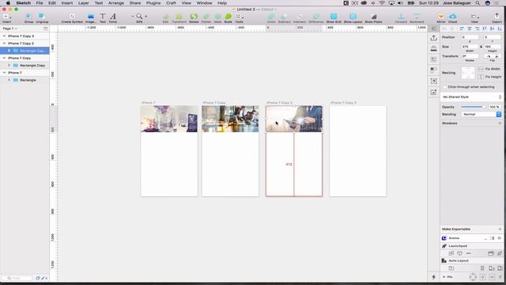506x285 pixels.
Task: Check Click-through when selecting
Action: (x=445, y=87)
